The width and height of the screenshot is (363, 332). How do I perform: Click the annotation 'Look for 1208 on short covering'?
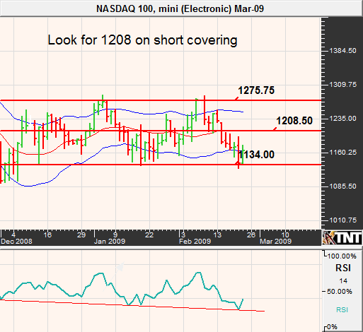coord(142,40)
